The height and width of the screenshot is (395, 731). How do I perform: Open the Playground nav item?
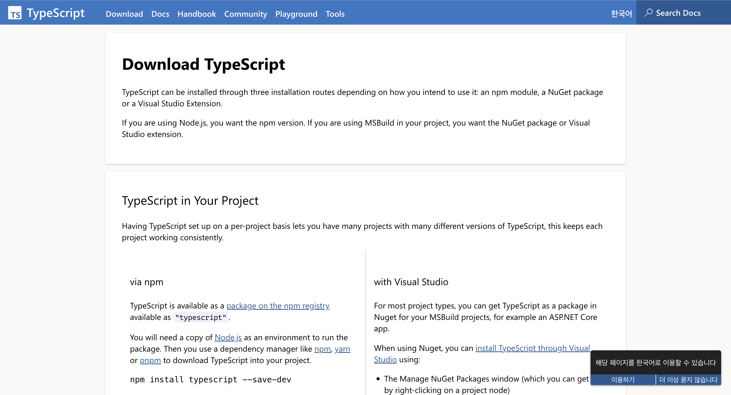pos(296,14)
